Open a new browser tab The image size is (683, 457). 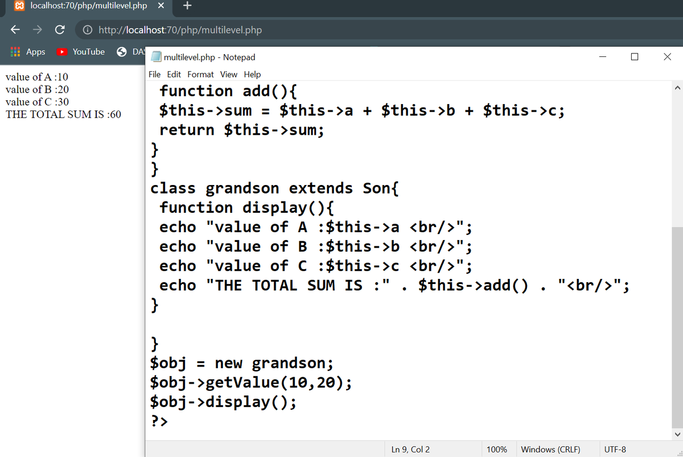pos(188,6)
